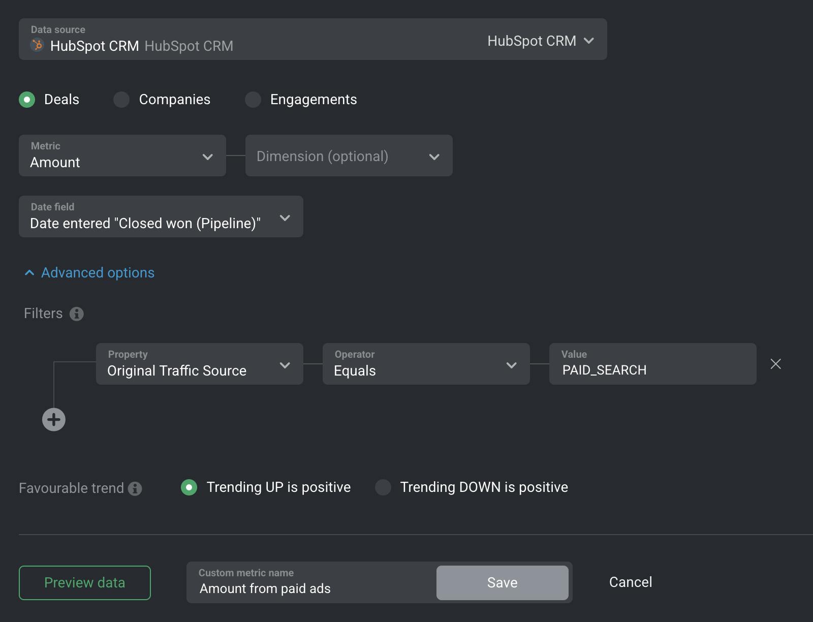813x622 pixels.
Task: Open the Metric Amount dropdown
Action: click(122, 155)
